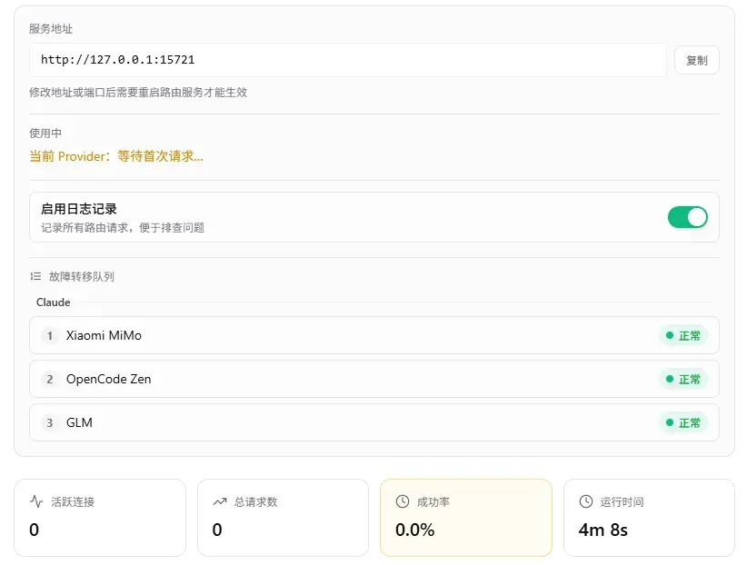Click the 总请求数 card label
747x565 pixels.
(x=256, y=501)
